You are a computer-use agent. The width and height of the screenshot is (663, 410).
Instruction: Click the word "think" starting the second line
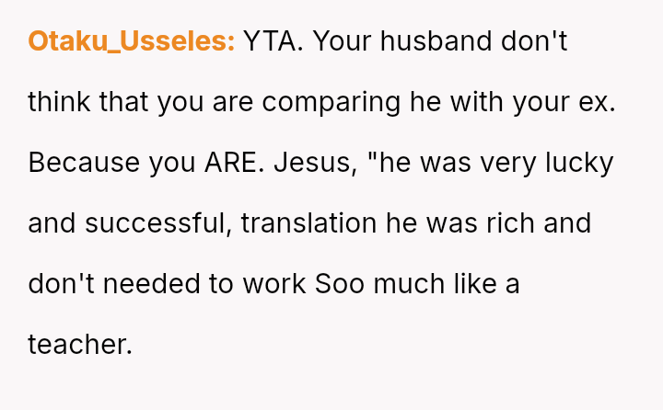59,102
